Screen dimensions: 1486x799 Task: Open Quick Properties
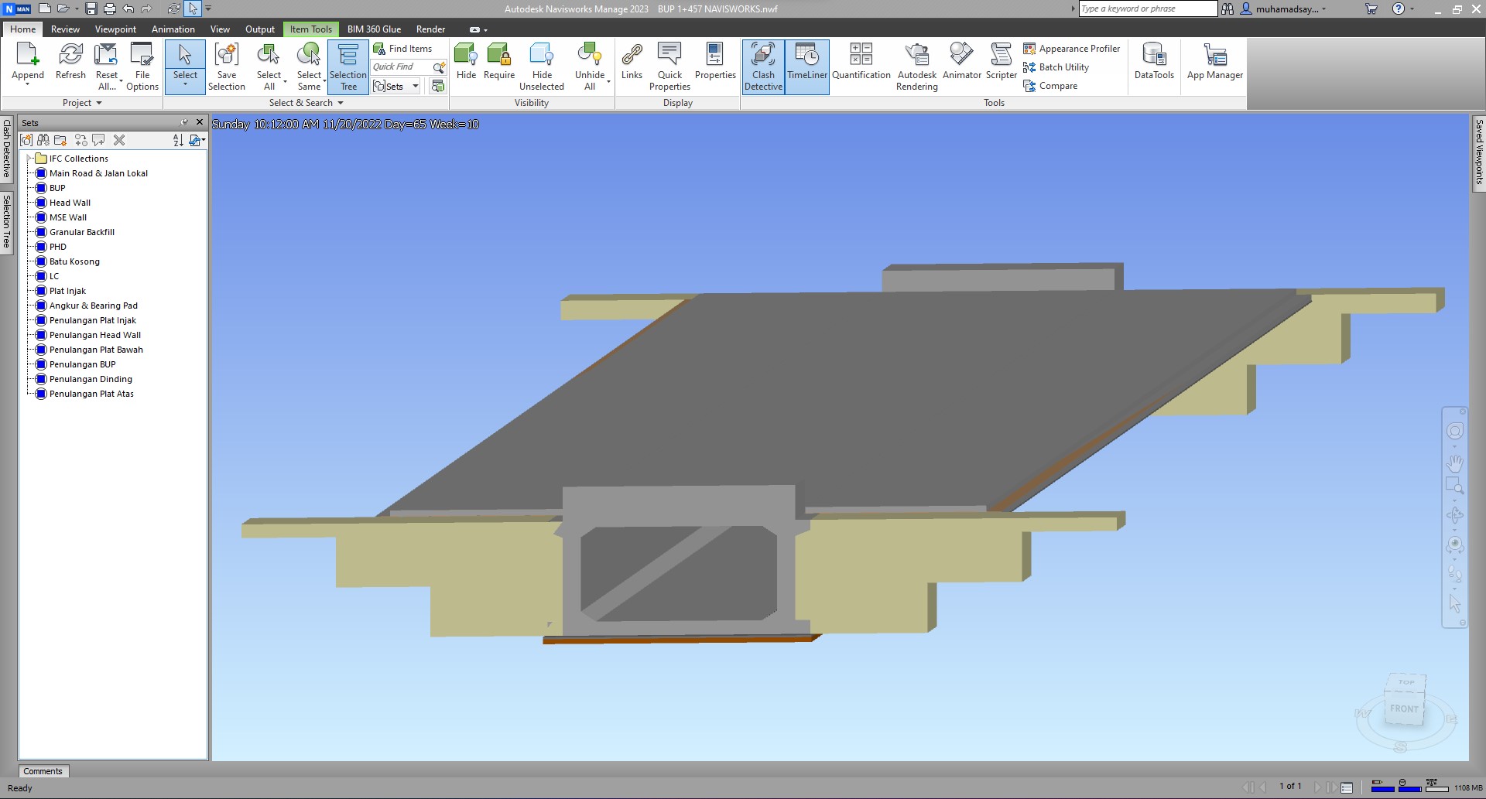coord(669,67)
